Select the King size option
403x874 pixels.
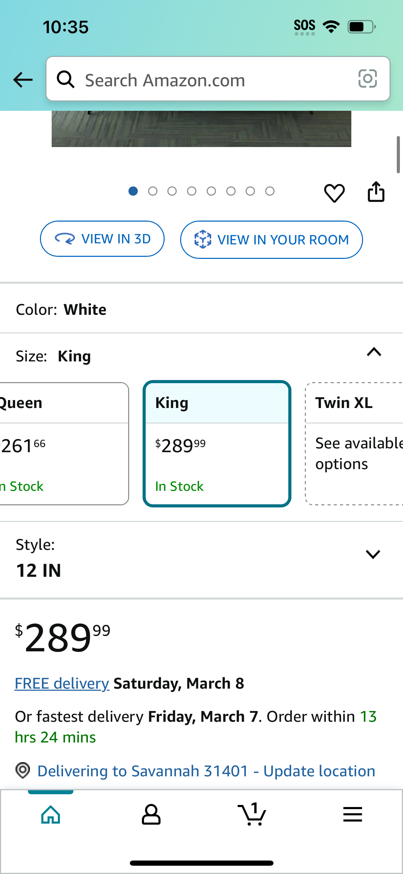pyautogui.click(x=217, y=444)
